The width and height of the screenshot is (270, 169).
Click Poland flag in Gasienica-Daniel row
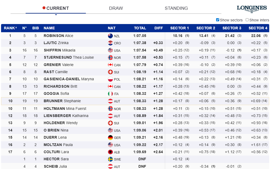110,79
